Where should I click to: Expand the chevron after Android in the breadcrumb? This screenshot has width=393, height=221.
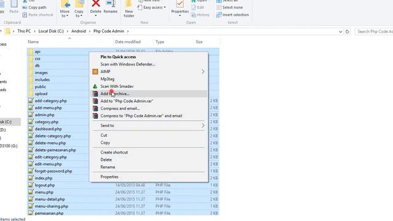[x=90, y=31]
